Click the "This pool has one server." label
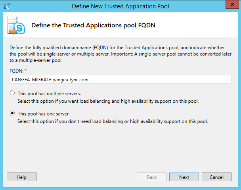 [x=44, y=114]
